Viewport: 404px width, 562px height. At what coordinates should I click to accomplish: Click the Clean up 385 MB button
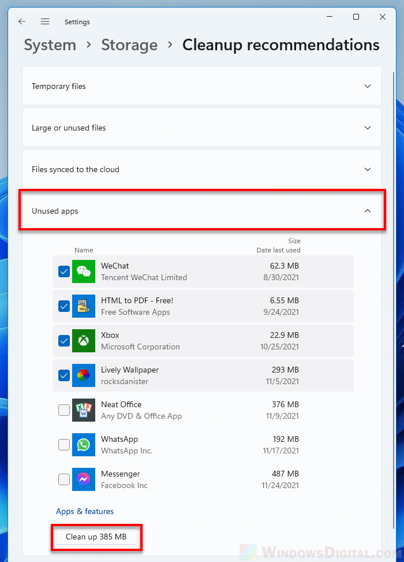click(96, 537)
